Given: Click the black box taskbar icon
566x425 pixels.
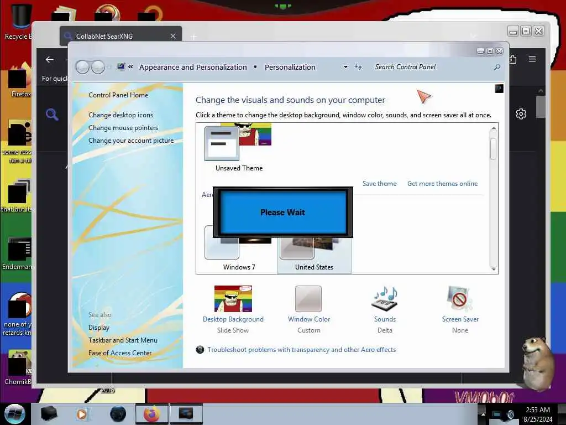Looking at the screenshot, I should point(49,414).
